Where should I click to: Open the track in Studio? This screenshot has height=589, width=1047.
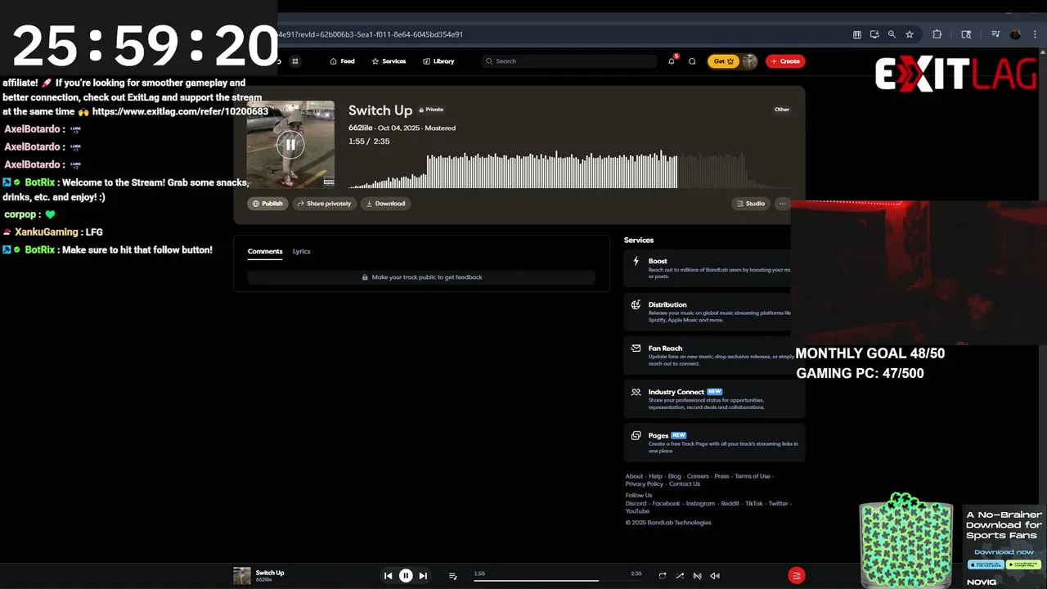751,204
